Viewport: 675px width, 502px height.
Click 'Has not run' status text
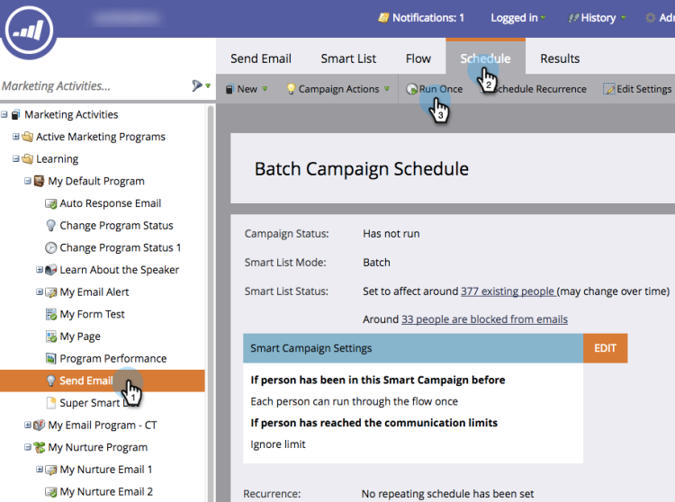[391, 234]
